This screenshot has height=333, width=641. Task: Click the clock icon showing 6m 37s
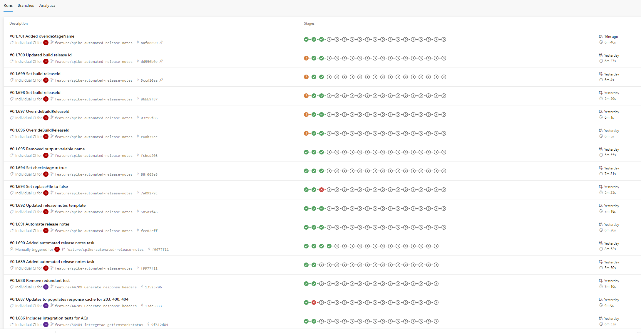[601, 61]
